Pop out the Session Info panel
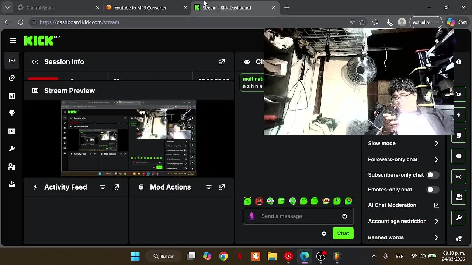The height and width of the screenshot is (265, 472). (222, 62)
